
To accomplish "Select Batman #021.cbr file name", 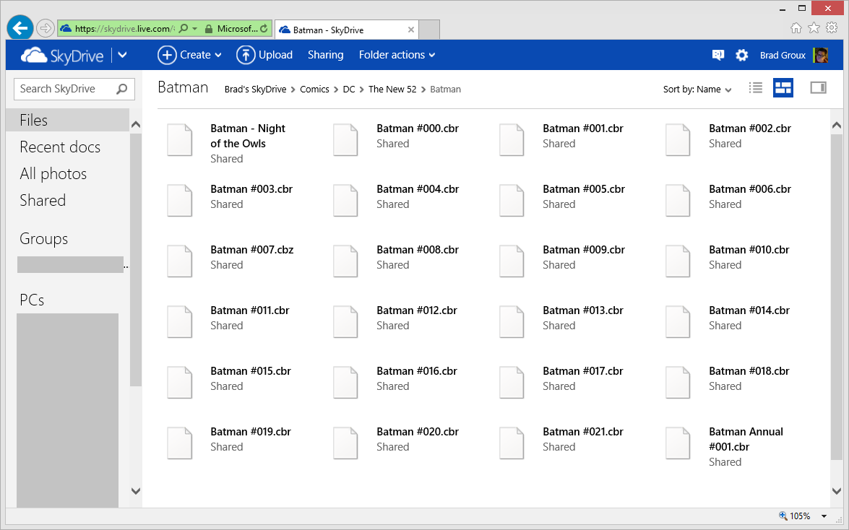I will tap(583, 432).
